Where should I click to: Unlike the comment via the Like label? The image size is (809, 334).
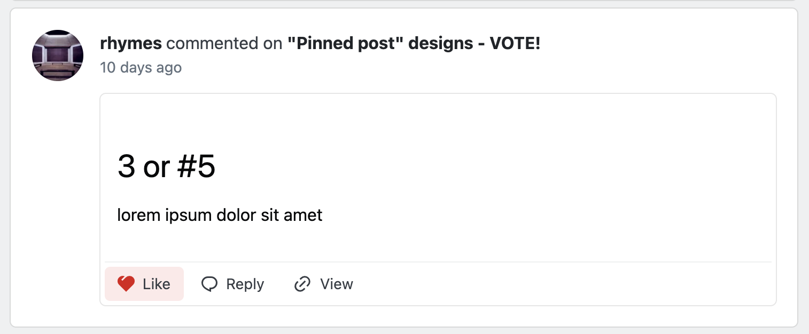point(157,284)
